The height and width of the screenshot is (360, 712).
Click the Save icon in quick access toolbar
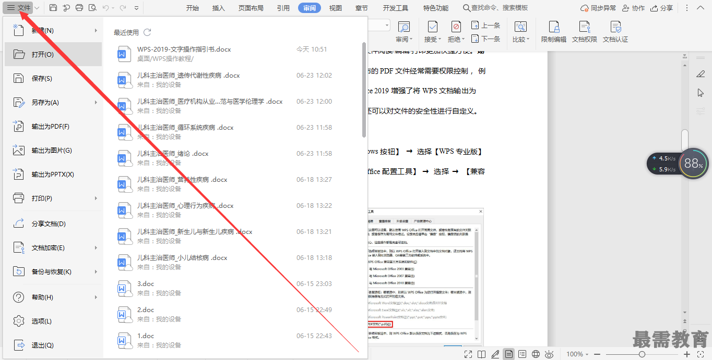53,8
